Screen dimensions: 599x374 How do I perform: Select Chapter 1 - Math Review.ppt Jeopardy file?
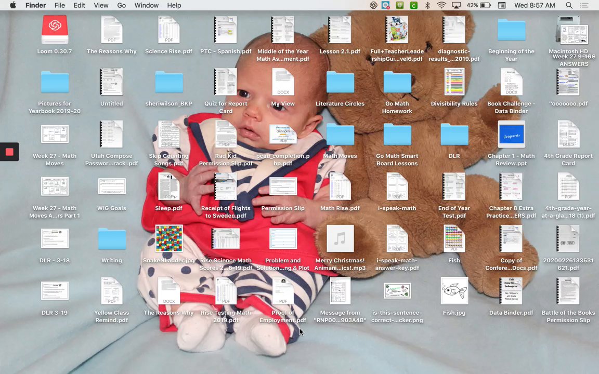pyautogui.click(x=511, y=135)
